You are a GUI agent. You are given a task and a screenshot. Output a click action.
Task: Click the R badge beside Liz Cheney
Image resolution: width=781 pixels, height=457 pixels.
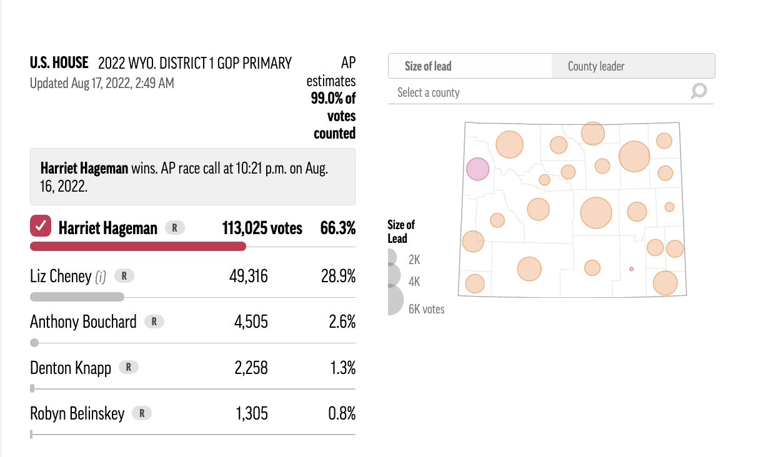(x=124, y=275)
